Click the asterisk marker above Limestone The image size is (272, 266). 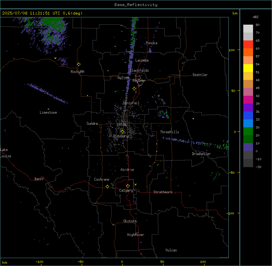tap(48, 109)
